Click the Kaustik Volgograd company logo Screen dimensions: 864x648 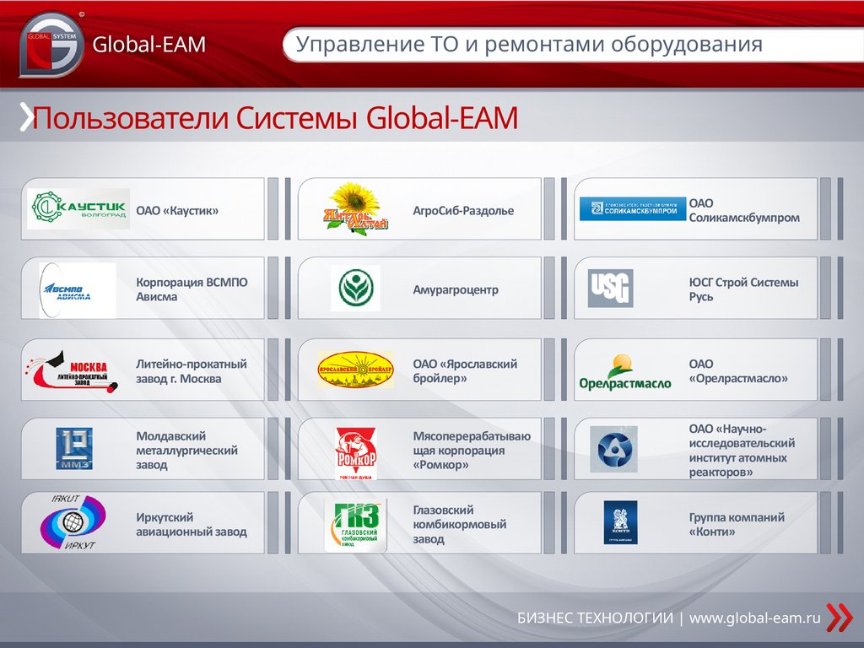click(x=78, y=209)
